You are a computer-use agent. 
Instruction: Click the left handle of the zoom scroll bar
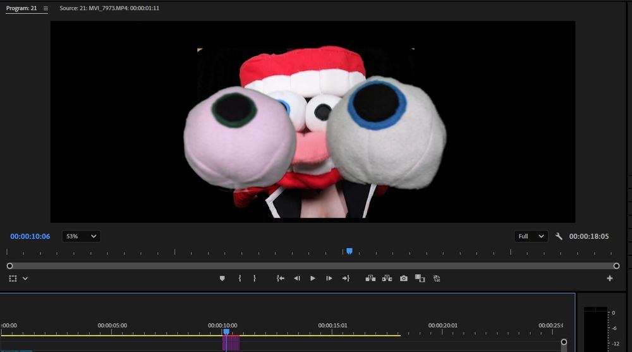pyautogui.click(x=9, y=265)
